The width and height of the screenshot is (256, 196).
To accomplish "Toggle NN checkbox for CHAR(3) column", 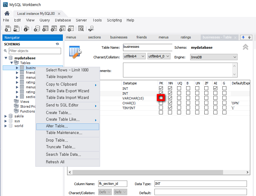I will tap(170, 103).
